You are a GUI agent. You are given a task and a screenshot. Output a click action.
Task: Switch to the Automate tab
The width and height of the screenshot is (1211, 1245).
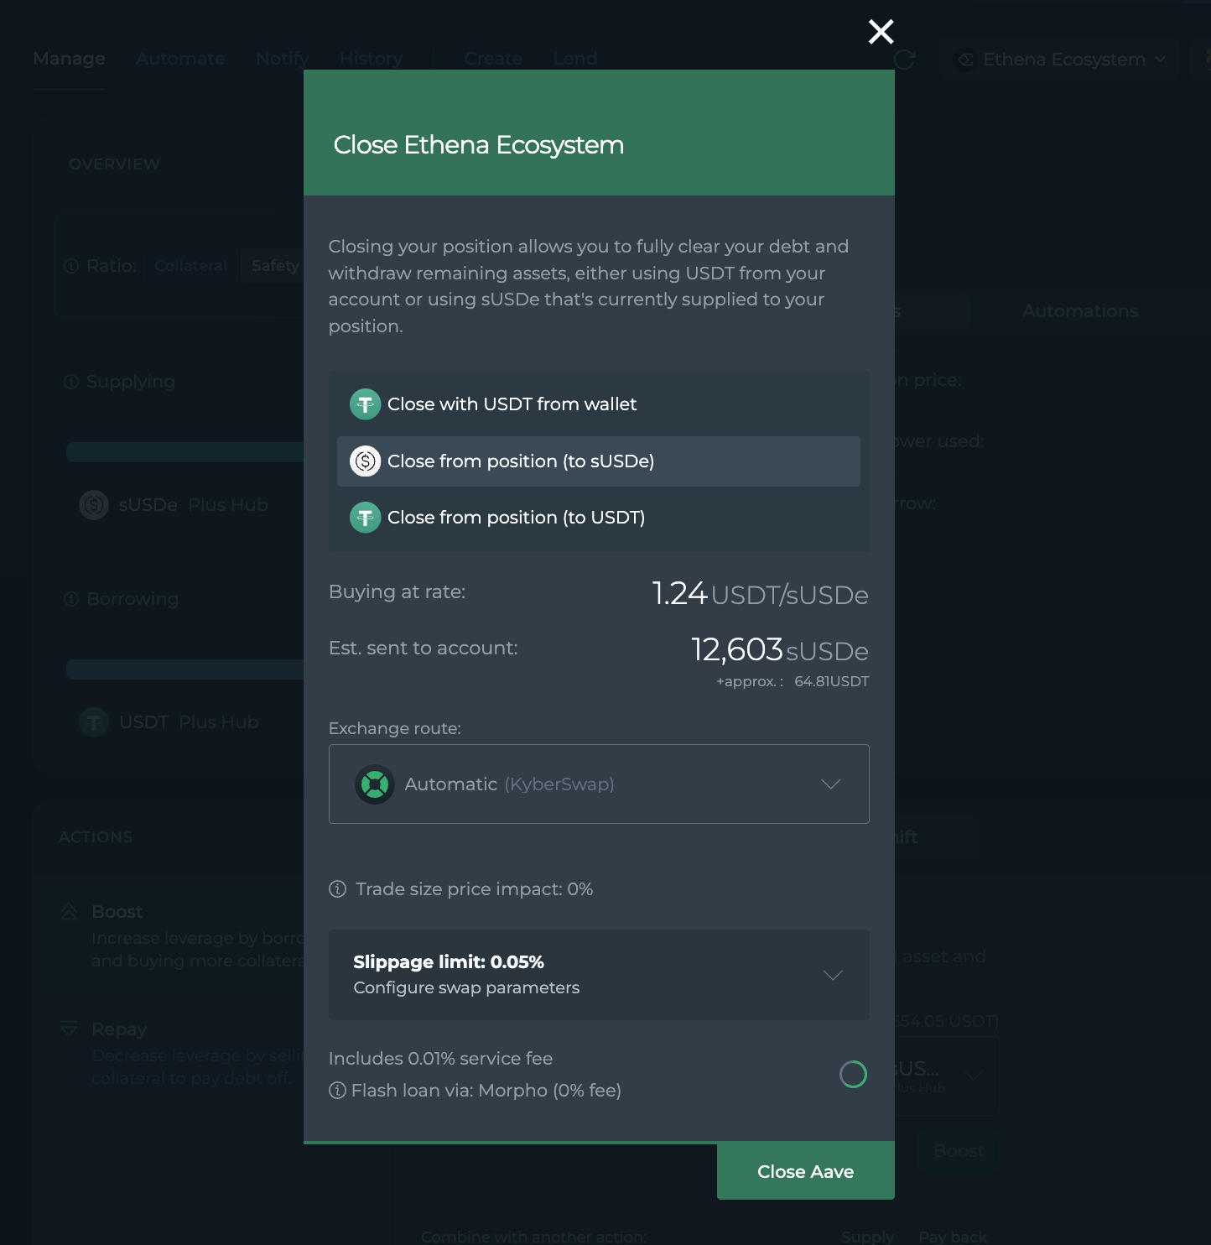click(180, 59)
